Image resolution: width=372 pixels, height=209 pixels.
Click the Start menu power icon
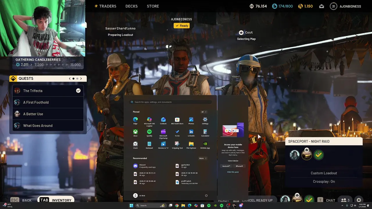point(206,196)
